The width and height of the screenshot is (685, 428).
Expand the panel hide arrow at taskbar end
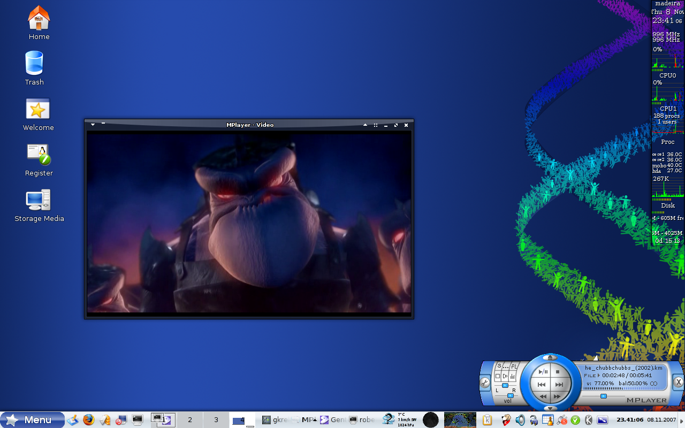pyautogui.click(x=682, y=420)
